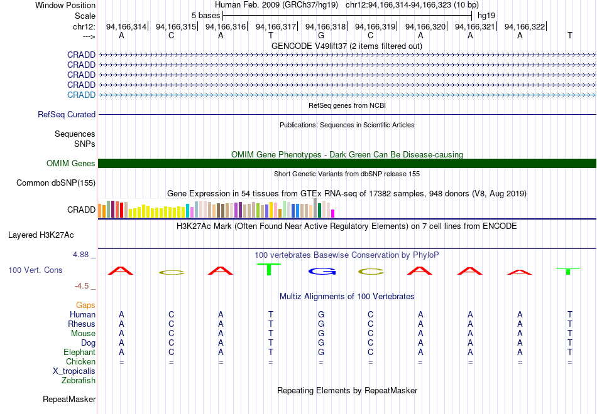Click the Rhesus species label
The image size is (597, 414).
82,324
